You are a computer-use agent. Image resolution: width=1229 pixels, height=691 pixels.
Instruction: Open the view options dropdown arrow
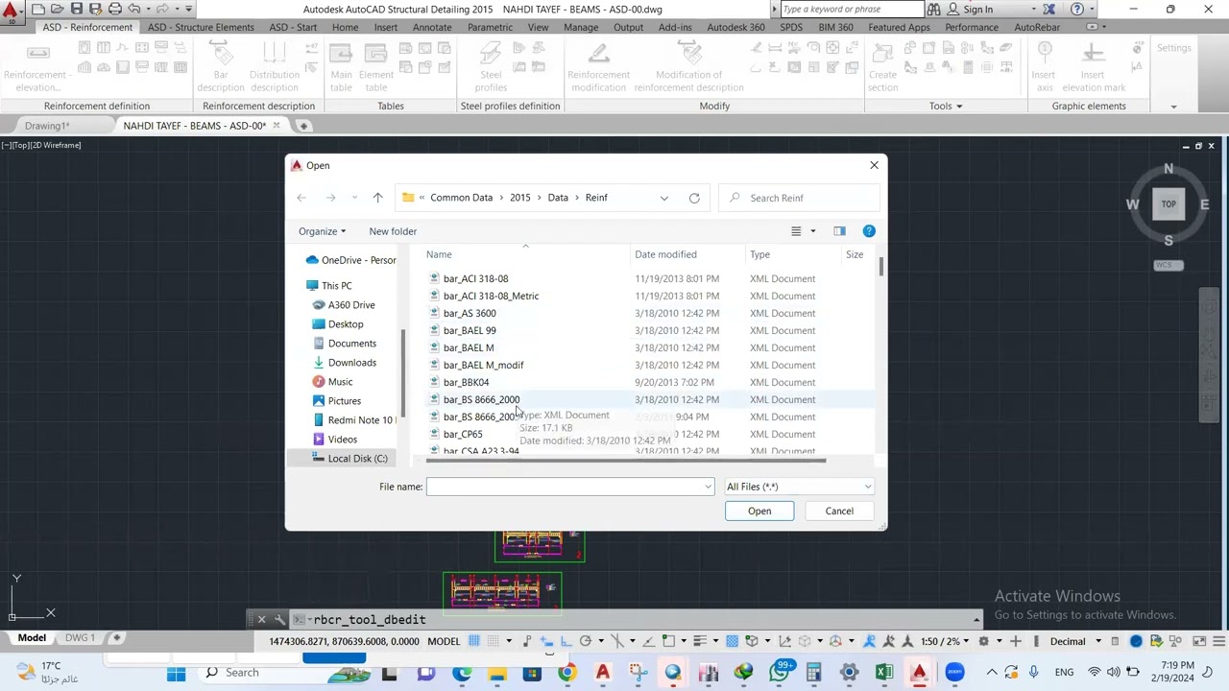coord(812,231)
